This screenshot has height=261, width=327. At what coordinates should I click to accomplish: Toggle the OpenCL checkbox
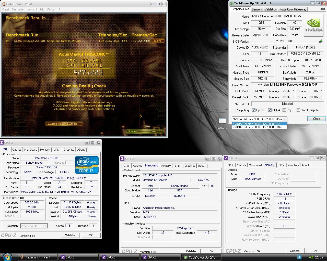(x=254, y=110)
